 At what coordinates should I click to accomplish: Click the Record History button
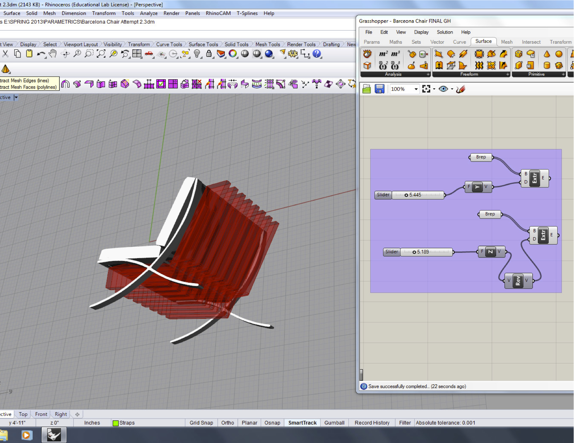[372, 423]
